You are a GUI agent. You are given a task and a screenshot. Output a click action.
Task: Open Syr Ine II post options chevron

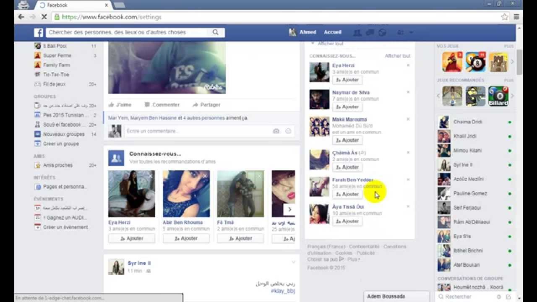[294, 262]
